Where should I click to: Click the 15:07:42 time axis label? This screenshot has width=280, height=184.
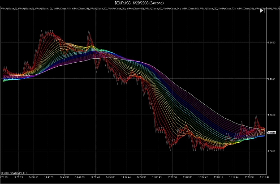pyautogui.click(x=203, y=177)
